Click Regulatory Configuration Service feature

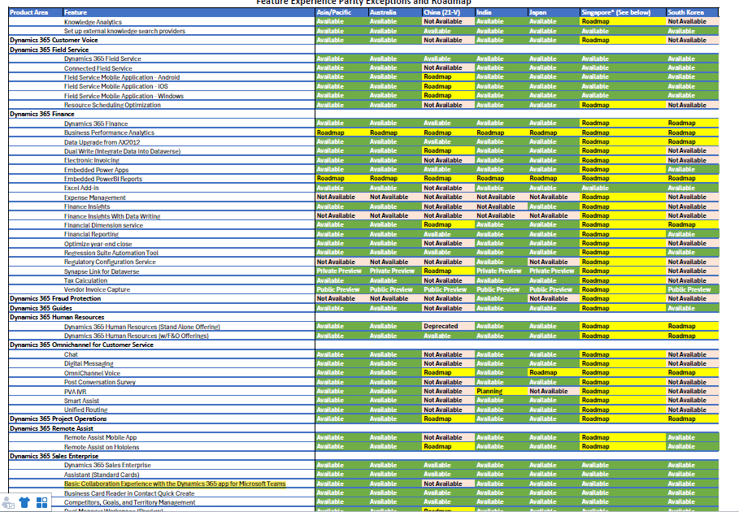110,262
